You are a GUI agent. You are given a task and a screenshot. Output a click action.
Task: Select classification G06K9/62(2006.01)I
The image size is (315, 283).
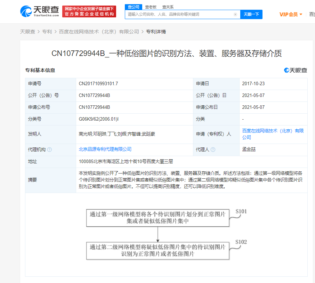[99, 119]
